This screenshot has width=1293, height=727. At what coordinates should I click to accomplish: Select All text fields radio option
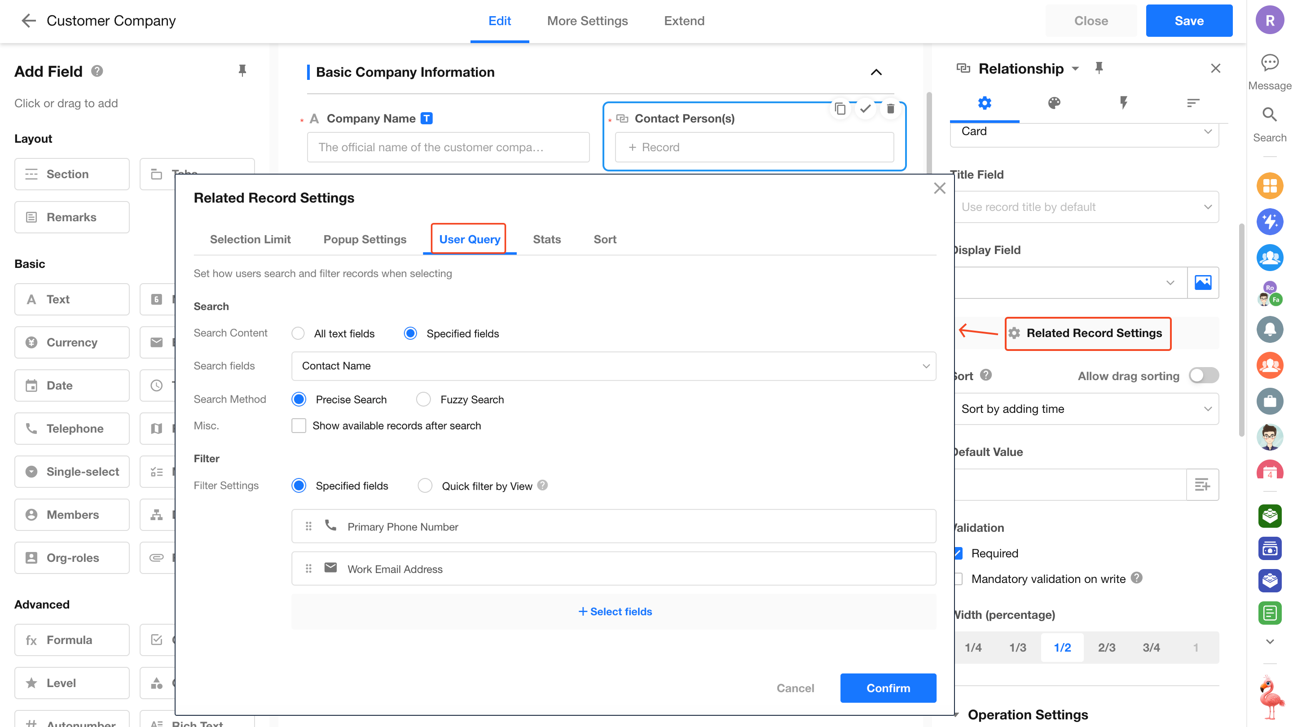tap(298, 333)
